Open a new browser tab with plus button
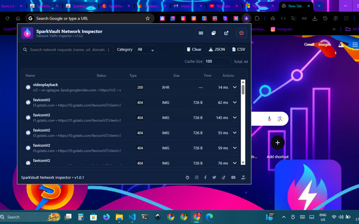Viewport: 359px width, 224px height. pos(319,6)
